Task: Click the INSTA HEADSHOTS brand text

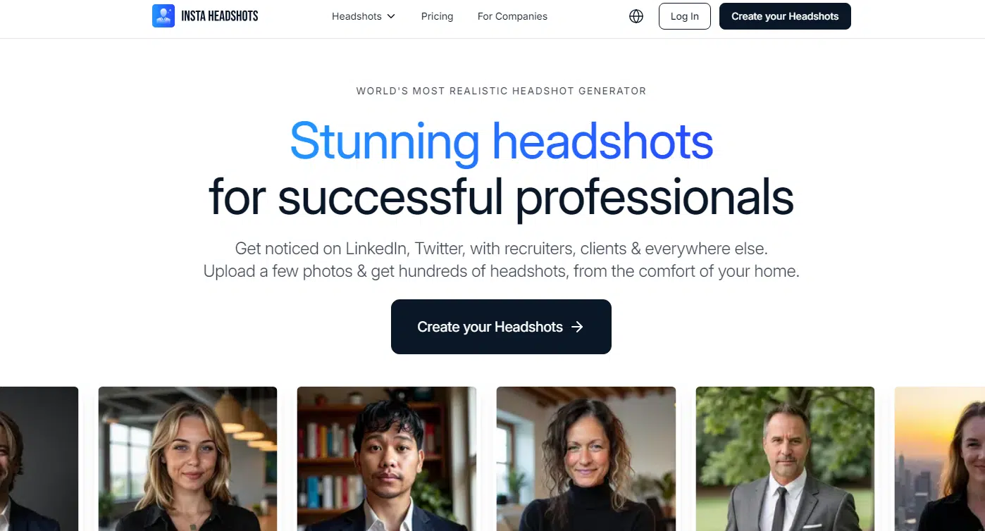Action: click(220, 16)
